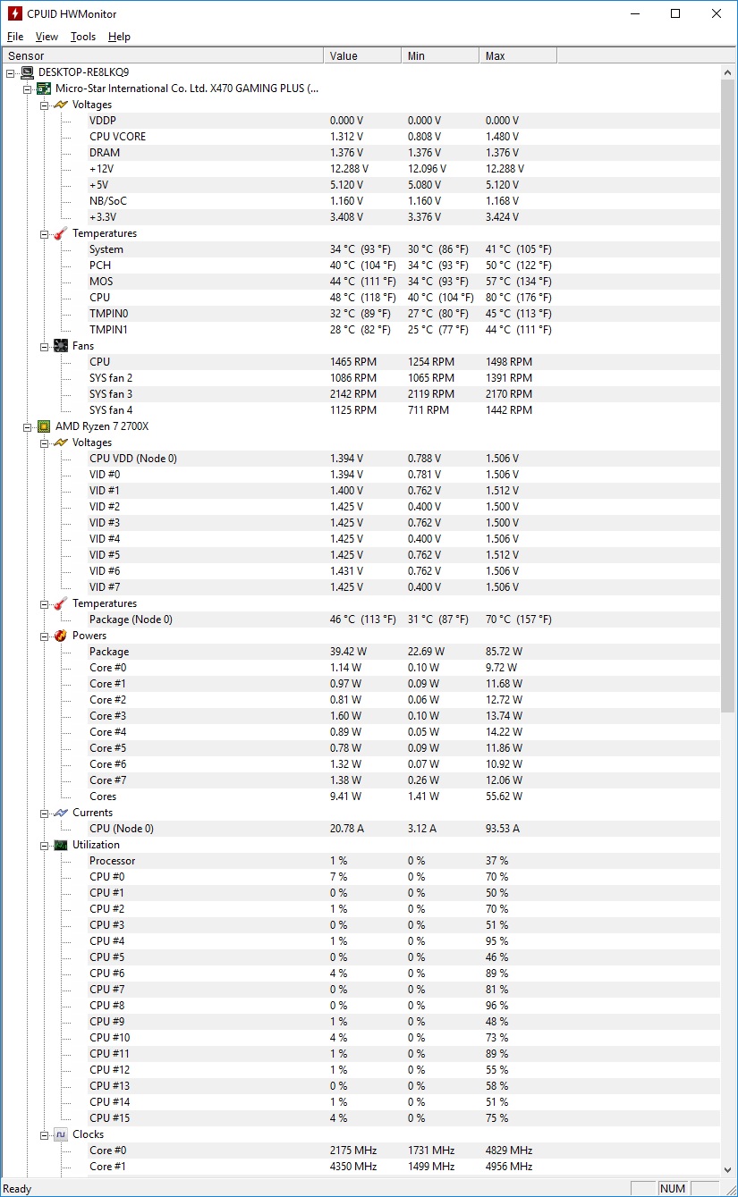Select the SYS fan 4 row

[361, 410]
